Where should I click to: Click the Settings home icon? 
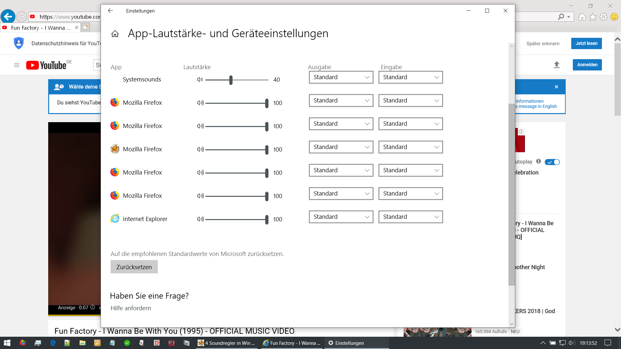pyautogui.click(x=115, y=34)
